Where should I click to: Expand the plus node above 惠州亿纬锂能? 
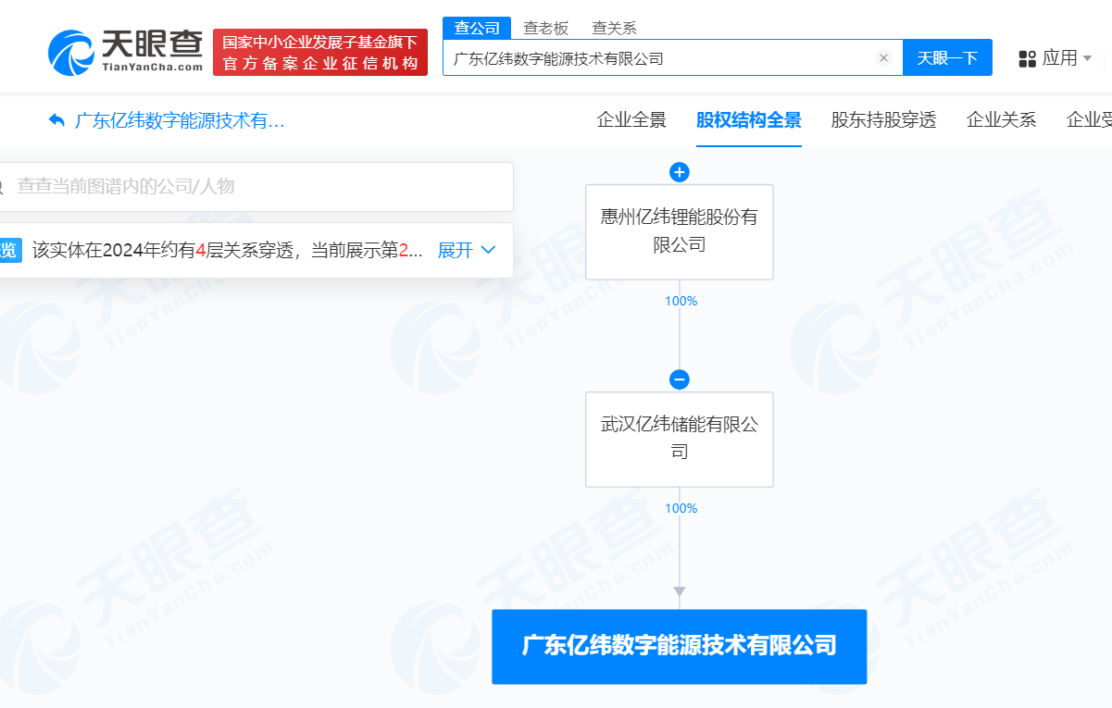(x=680, y=172)
